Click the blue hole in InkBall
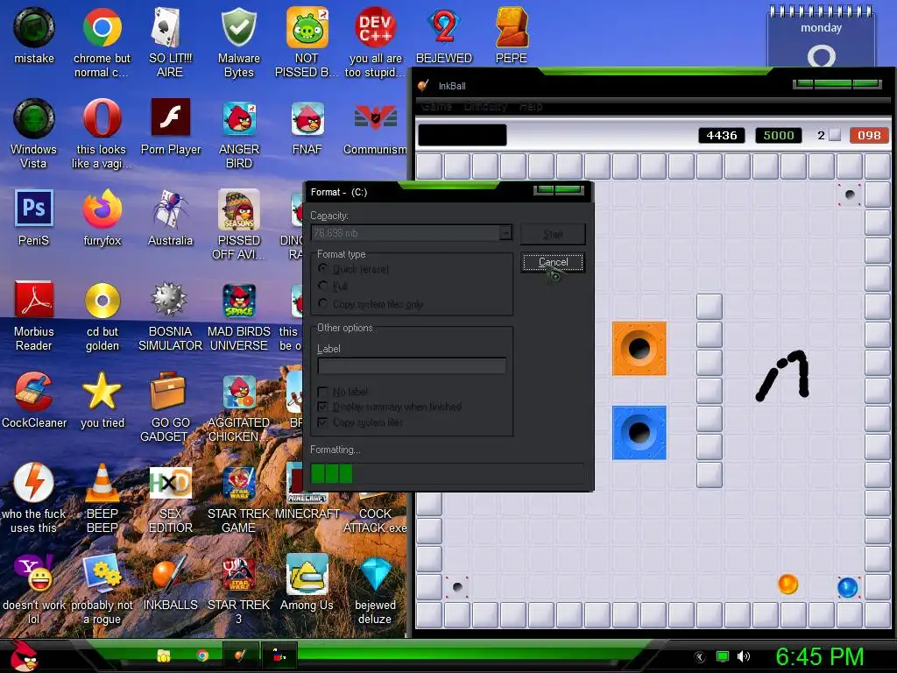Viewport: 897px width, 673px height. point(639,433)
